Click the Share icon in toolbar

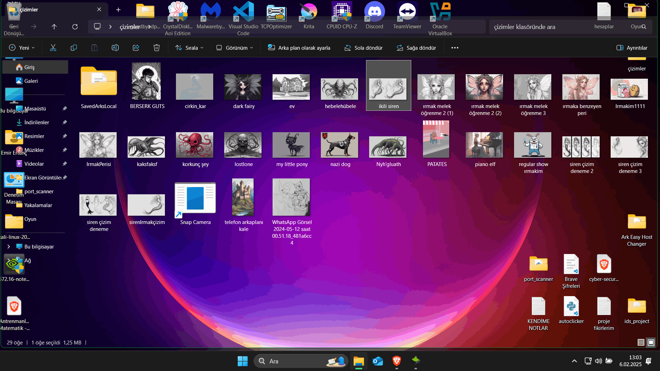pos(136,48)
